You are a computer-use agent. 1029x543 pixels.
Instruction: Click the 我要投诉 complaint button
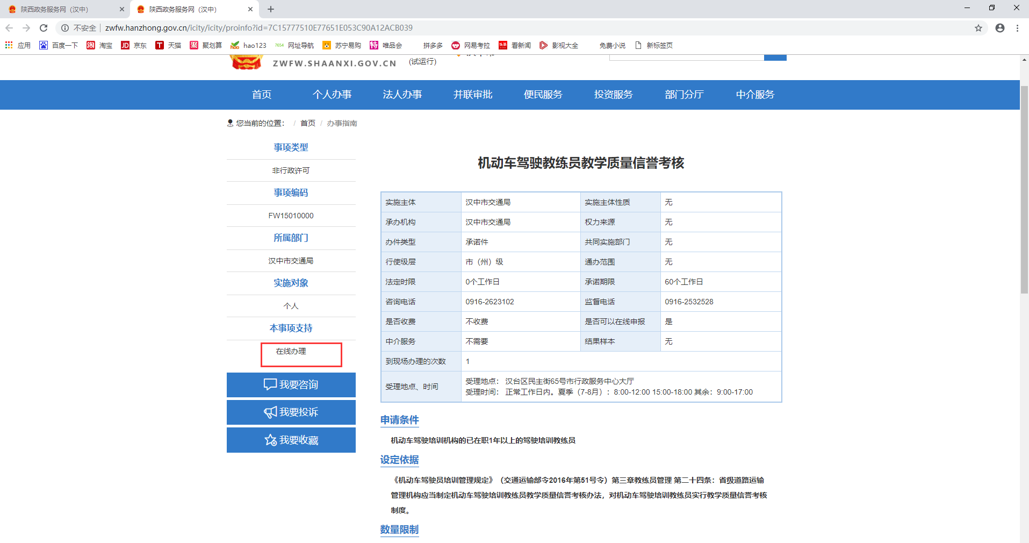(291, 412)
